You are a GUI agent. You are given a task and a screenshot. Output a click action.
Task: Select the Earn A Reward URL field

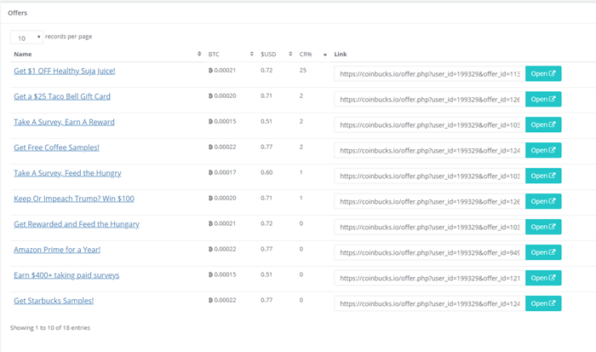[x=430, y=124]
